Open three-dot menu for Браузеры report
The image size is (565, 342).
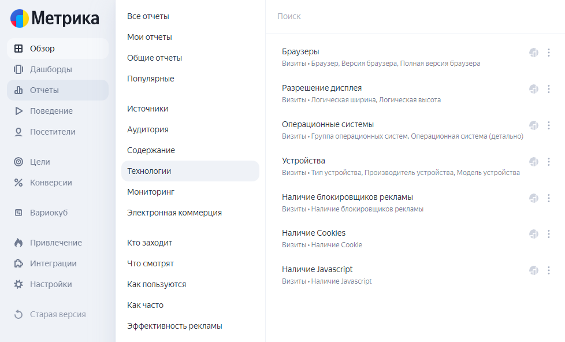549,53
